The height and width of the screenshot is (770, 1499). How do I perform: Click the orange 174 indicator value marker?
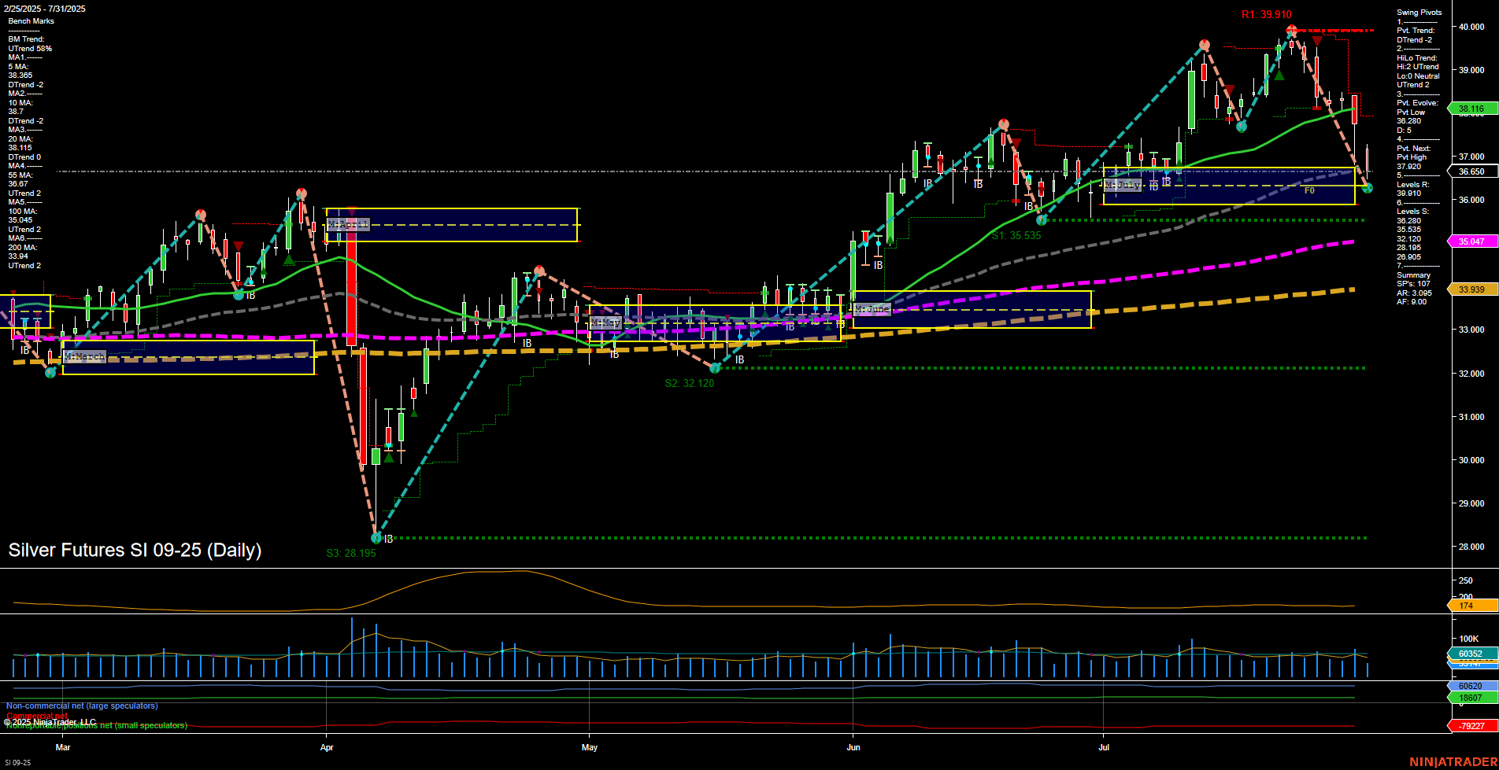(x=1471, y=606)
